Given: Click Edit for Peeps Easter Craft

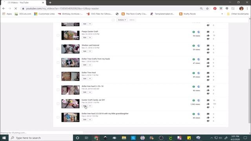Looking at the screenshot, I should click(85, 38).
